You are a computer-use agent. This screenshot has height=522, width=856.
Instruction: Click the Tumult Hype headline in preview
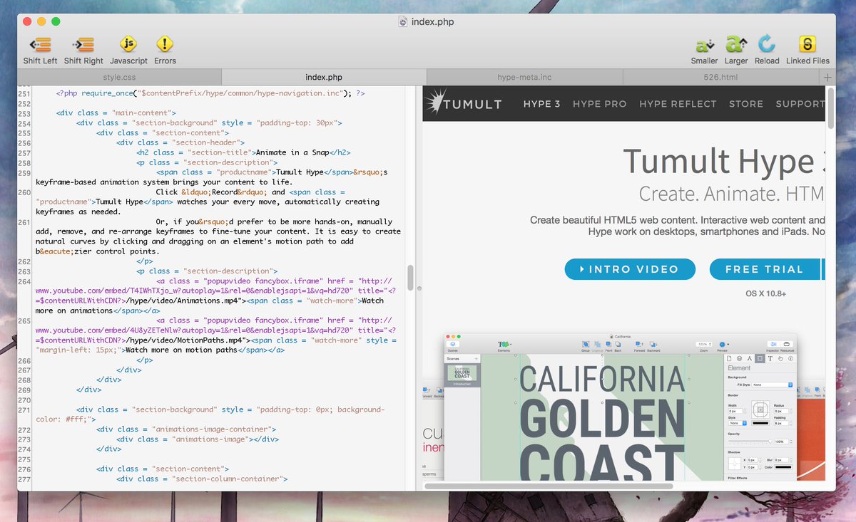pos(724,162)
